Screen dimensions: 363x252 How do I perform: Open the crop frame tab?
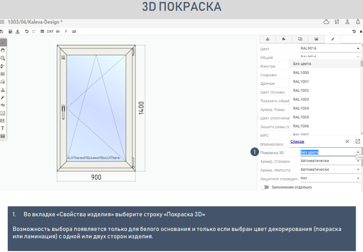click(300, 39)
